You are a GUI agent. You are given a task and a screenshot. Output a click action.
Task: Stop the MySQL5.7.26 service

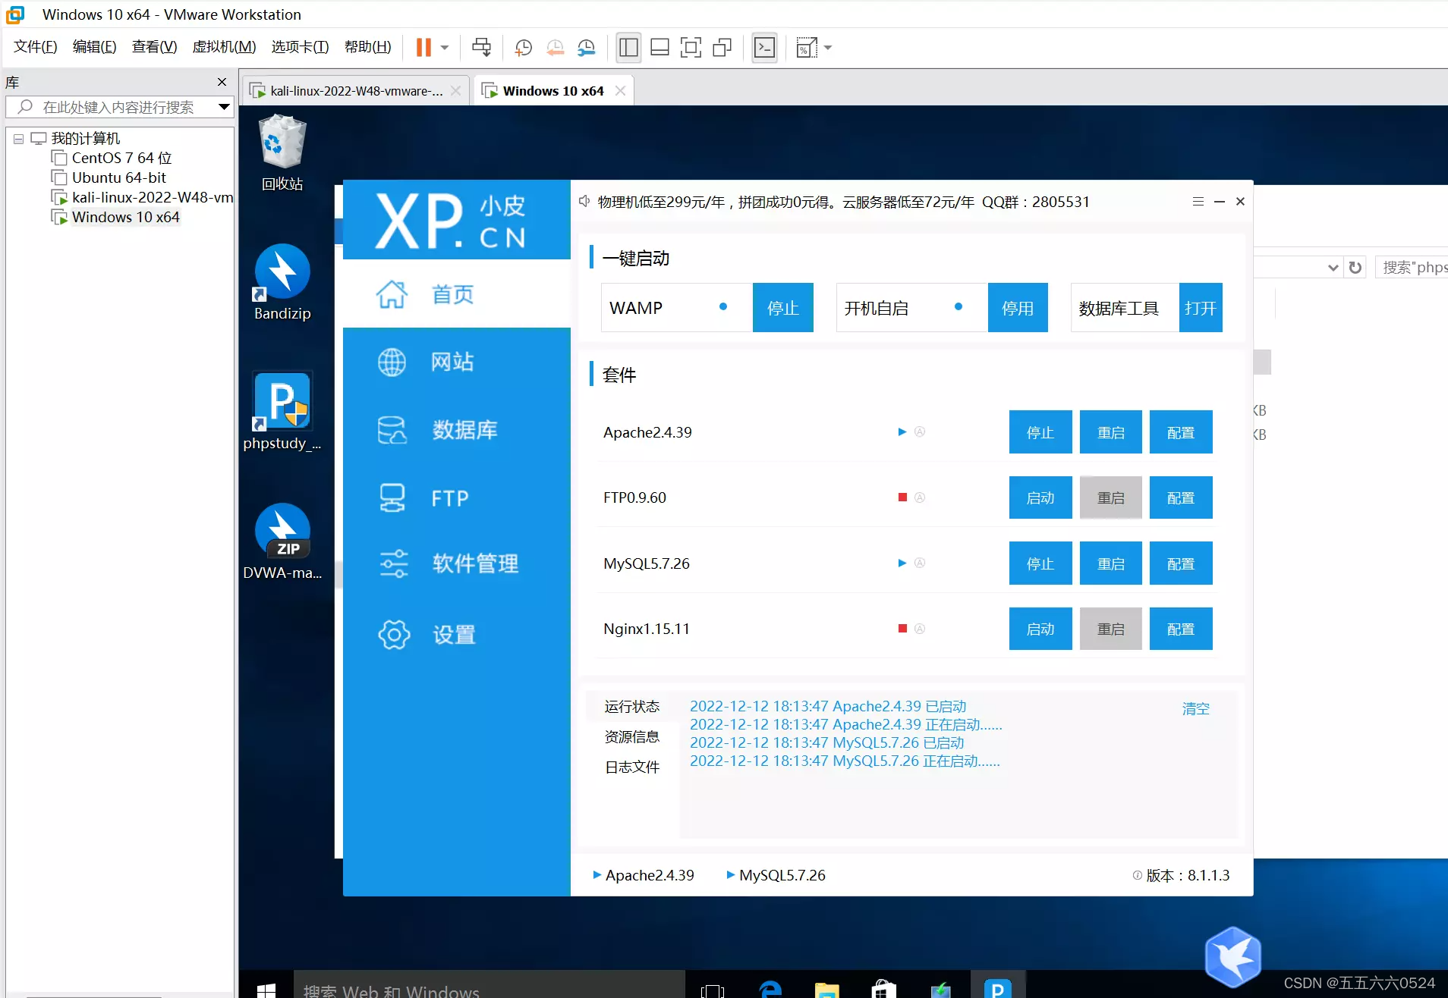point(1040,563)
